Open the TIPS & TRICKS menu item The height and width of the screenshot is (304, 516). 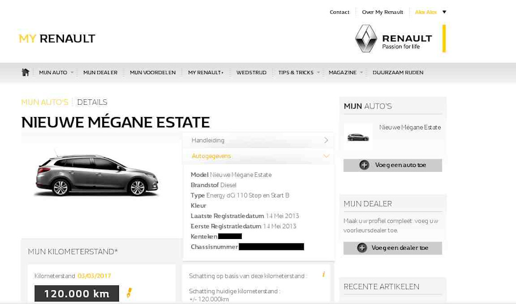[296, 73]
